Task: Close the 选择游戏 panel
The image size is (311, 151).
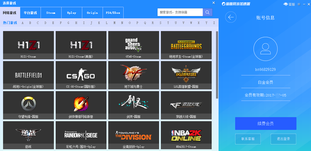Action: [214, 3]
